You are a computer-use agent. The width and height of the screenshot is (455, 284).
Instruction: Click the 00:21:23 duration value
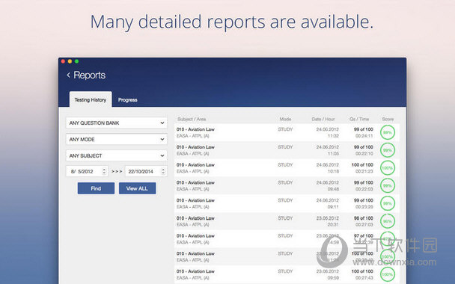pos(364,171)
